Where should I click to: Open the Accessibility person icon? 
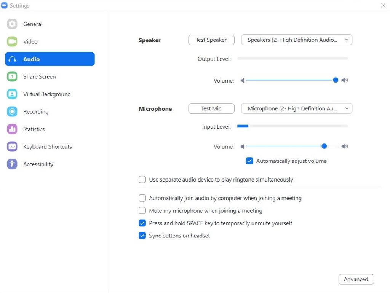coord(12,164)
